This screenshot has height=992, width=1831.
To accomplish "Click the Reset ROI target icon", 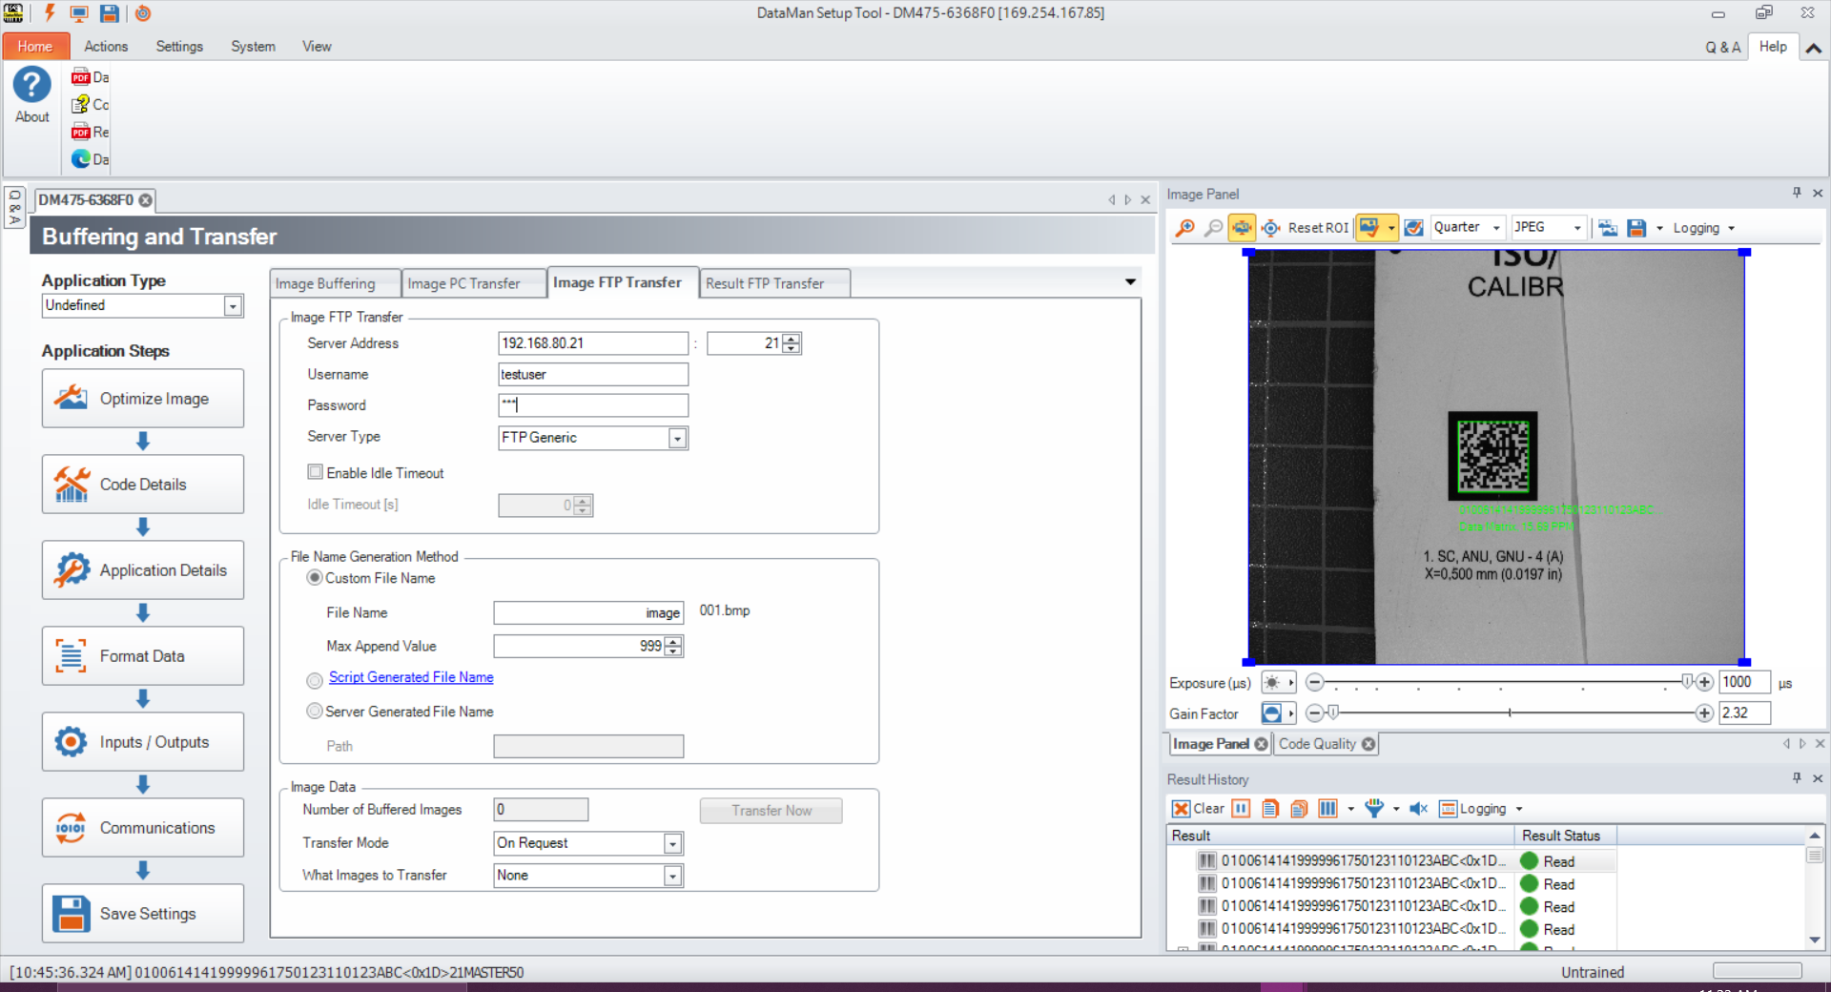I will (x=1271, y=228).
